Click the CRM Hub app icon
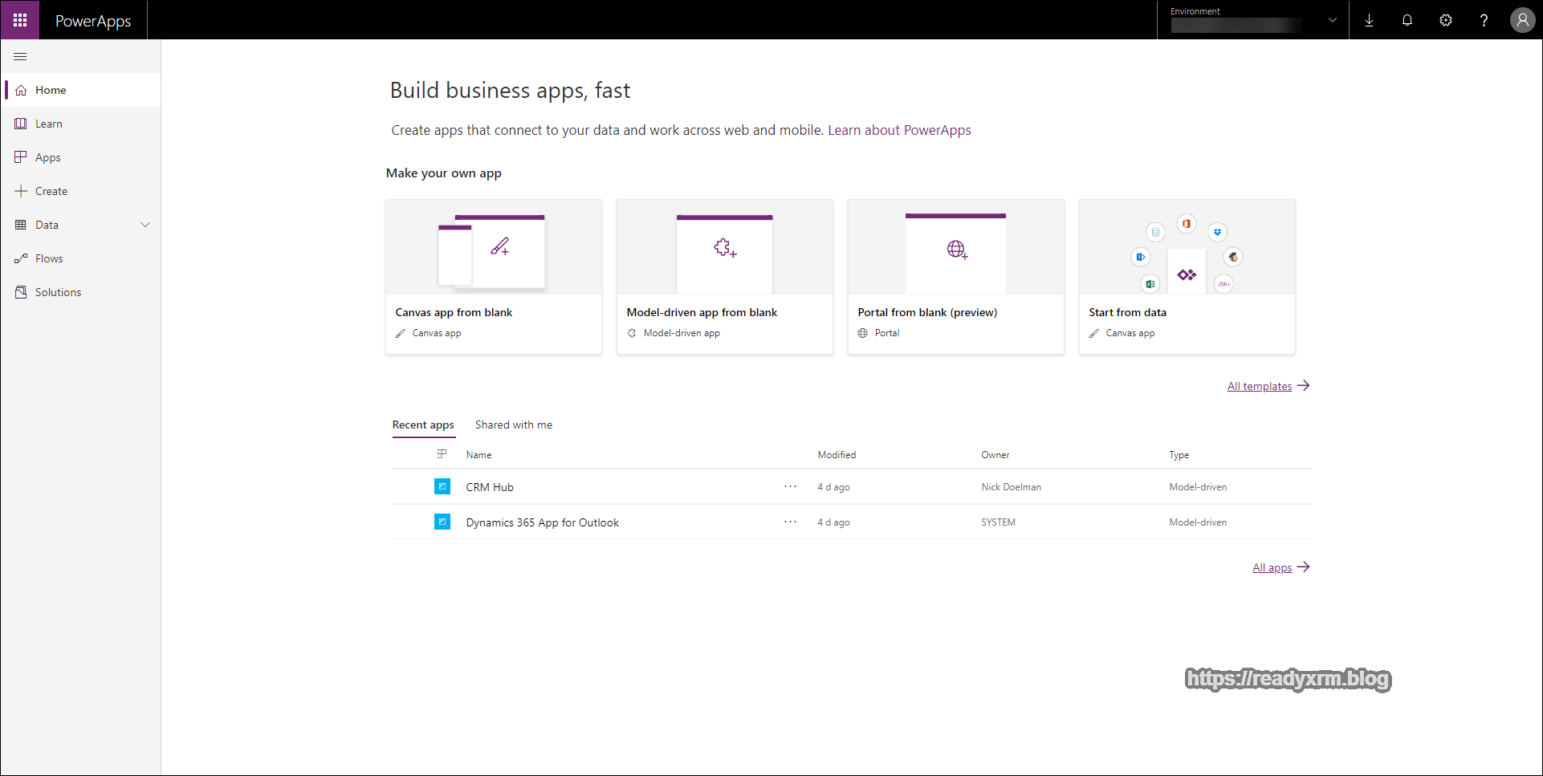The height and width of the screenshot is (776, 1543). pyautogui.click(x=442, y=486)
